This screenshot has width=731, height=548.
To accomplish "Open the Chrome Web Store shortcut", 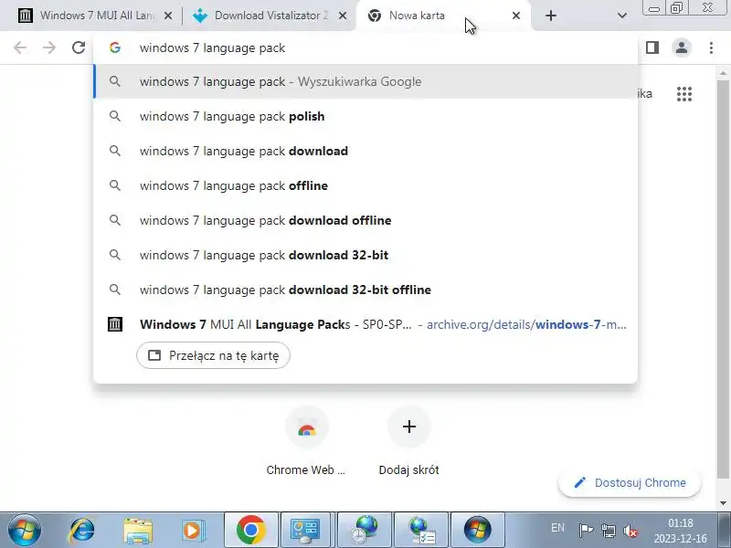I will coord(306,440).
